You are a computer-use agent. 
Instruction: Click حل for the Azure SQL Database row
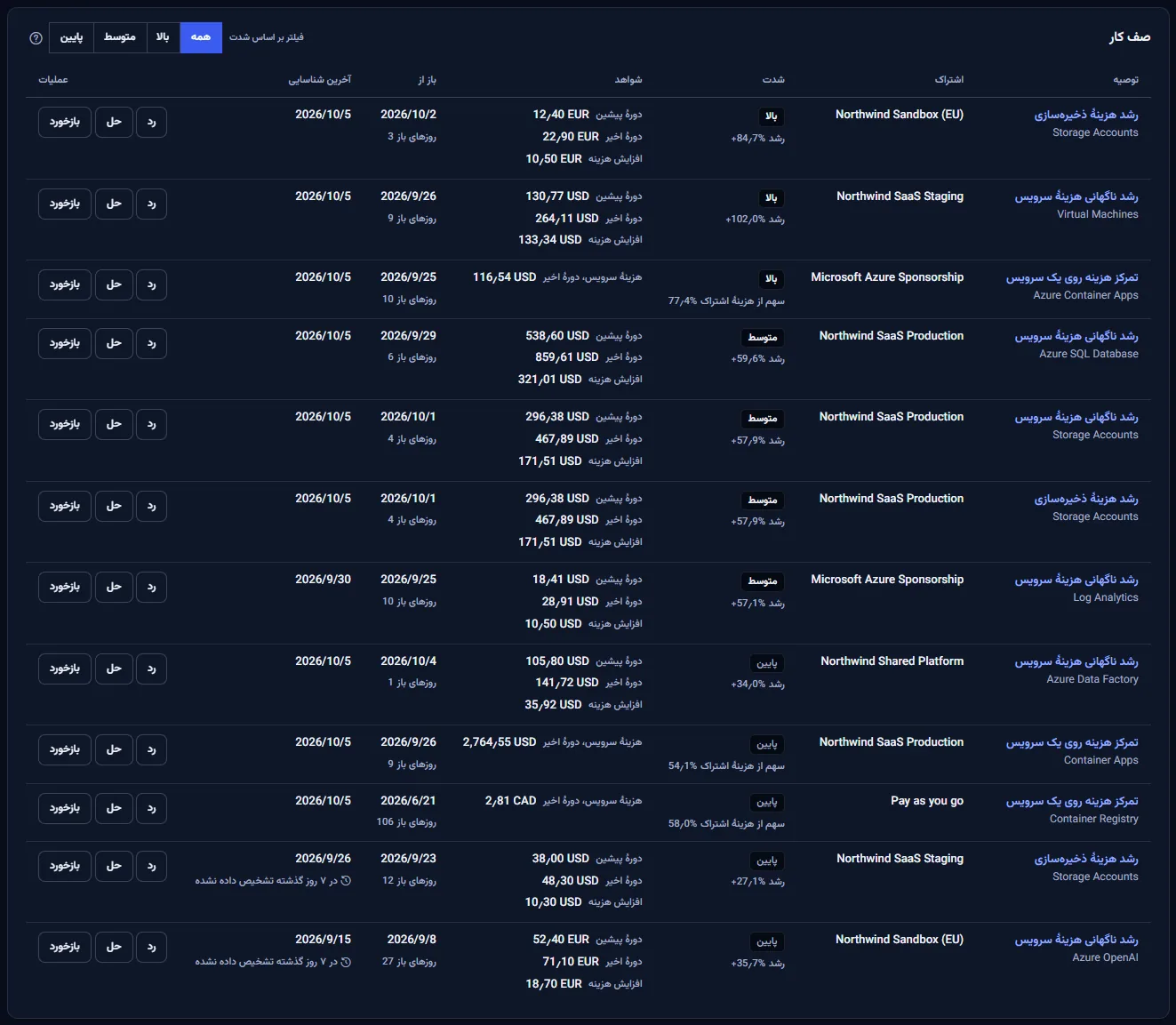pyautogui.click(x=114, y=344)
